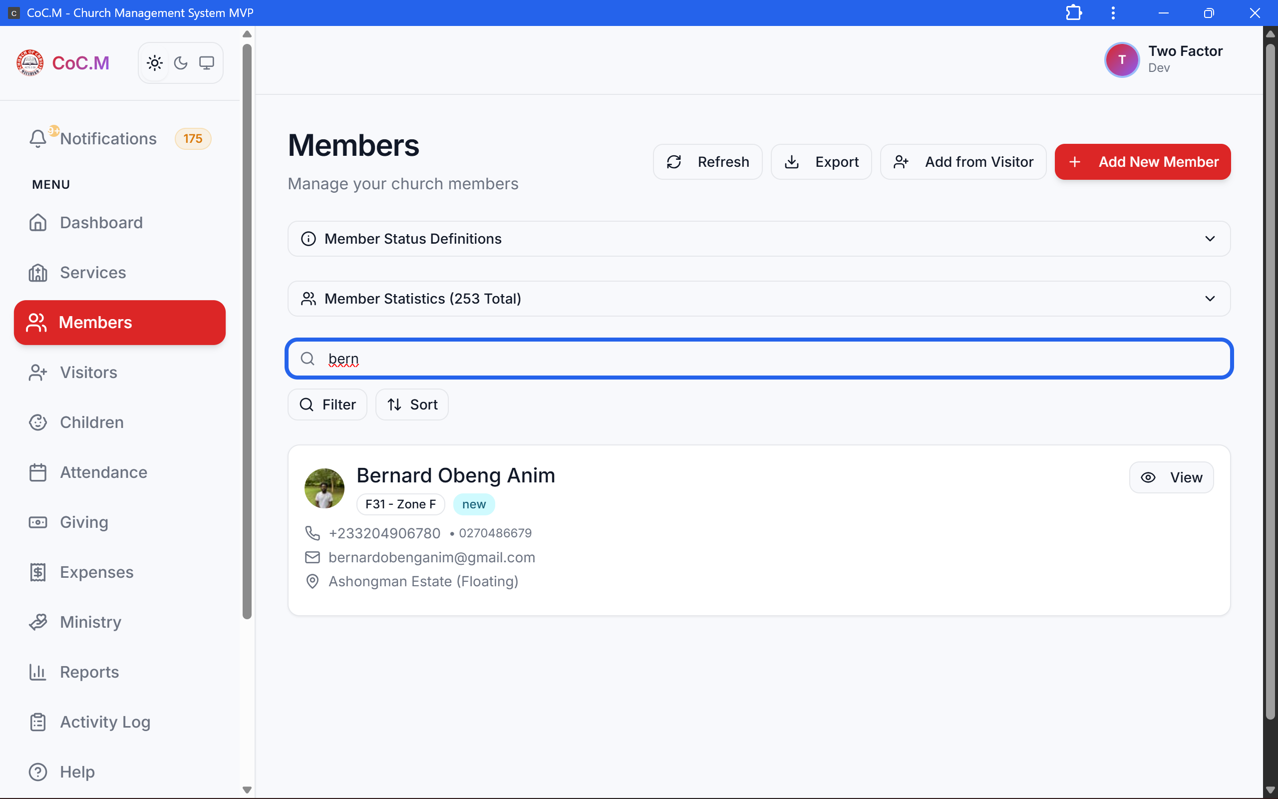1278x799 pixels.
Task: Click the Refresh button
Action: (x=707, y=162)
